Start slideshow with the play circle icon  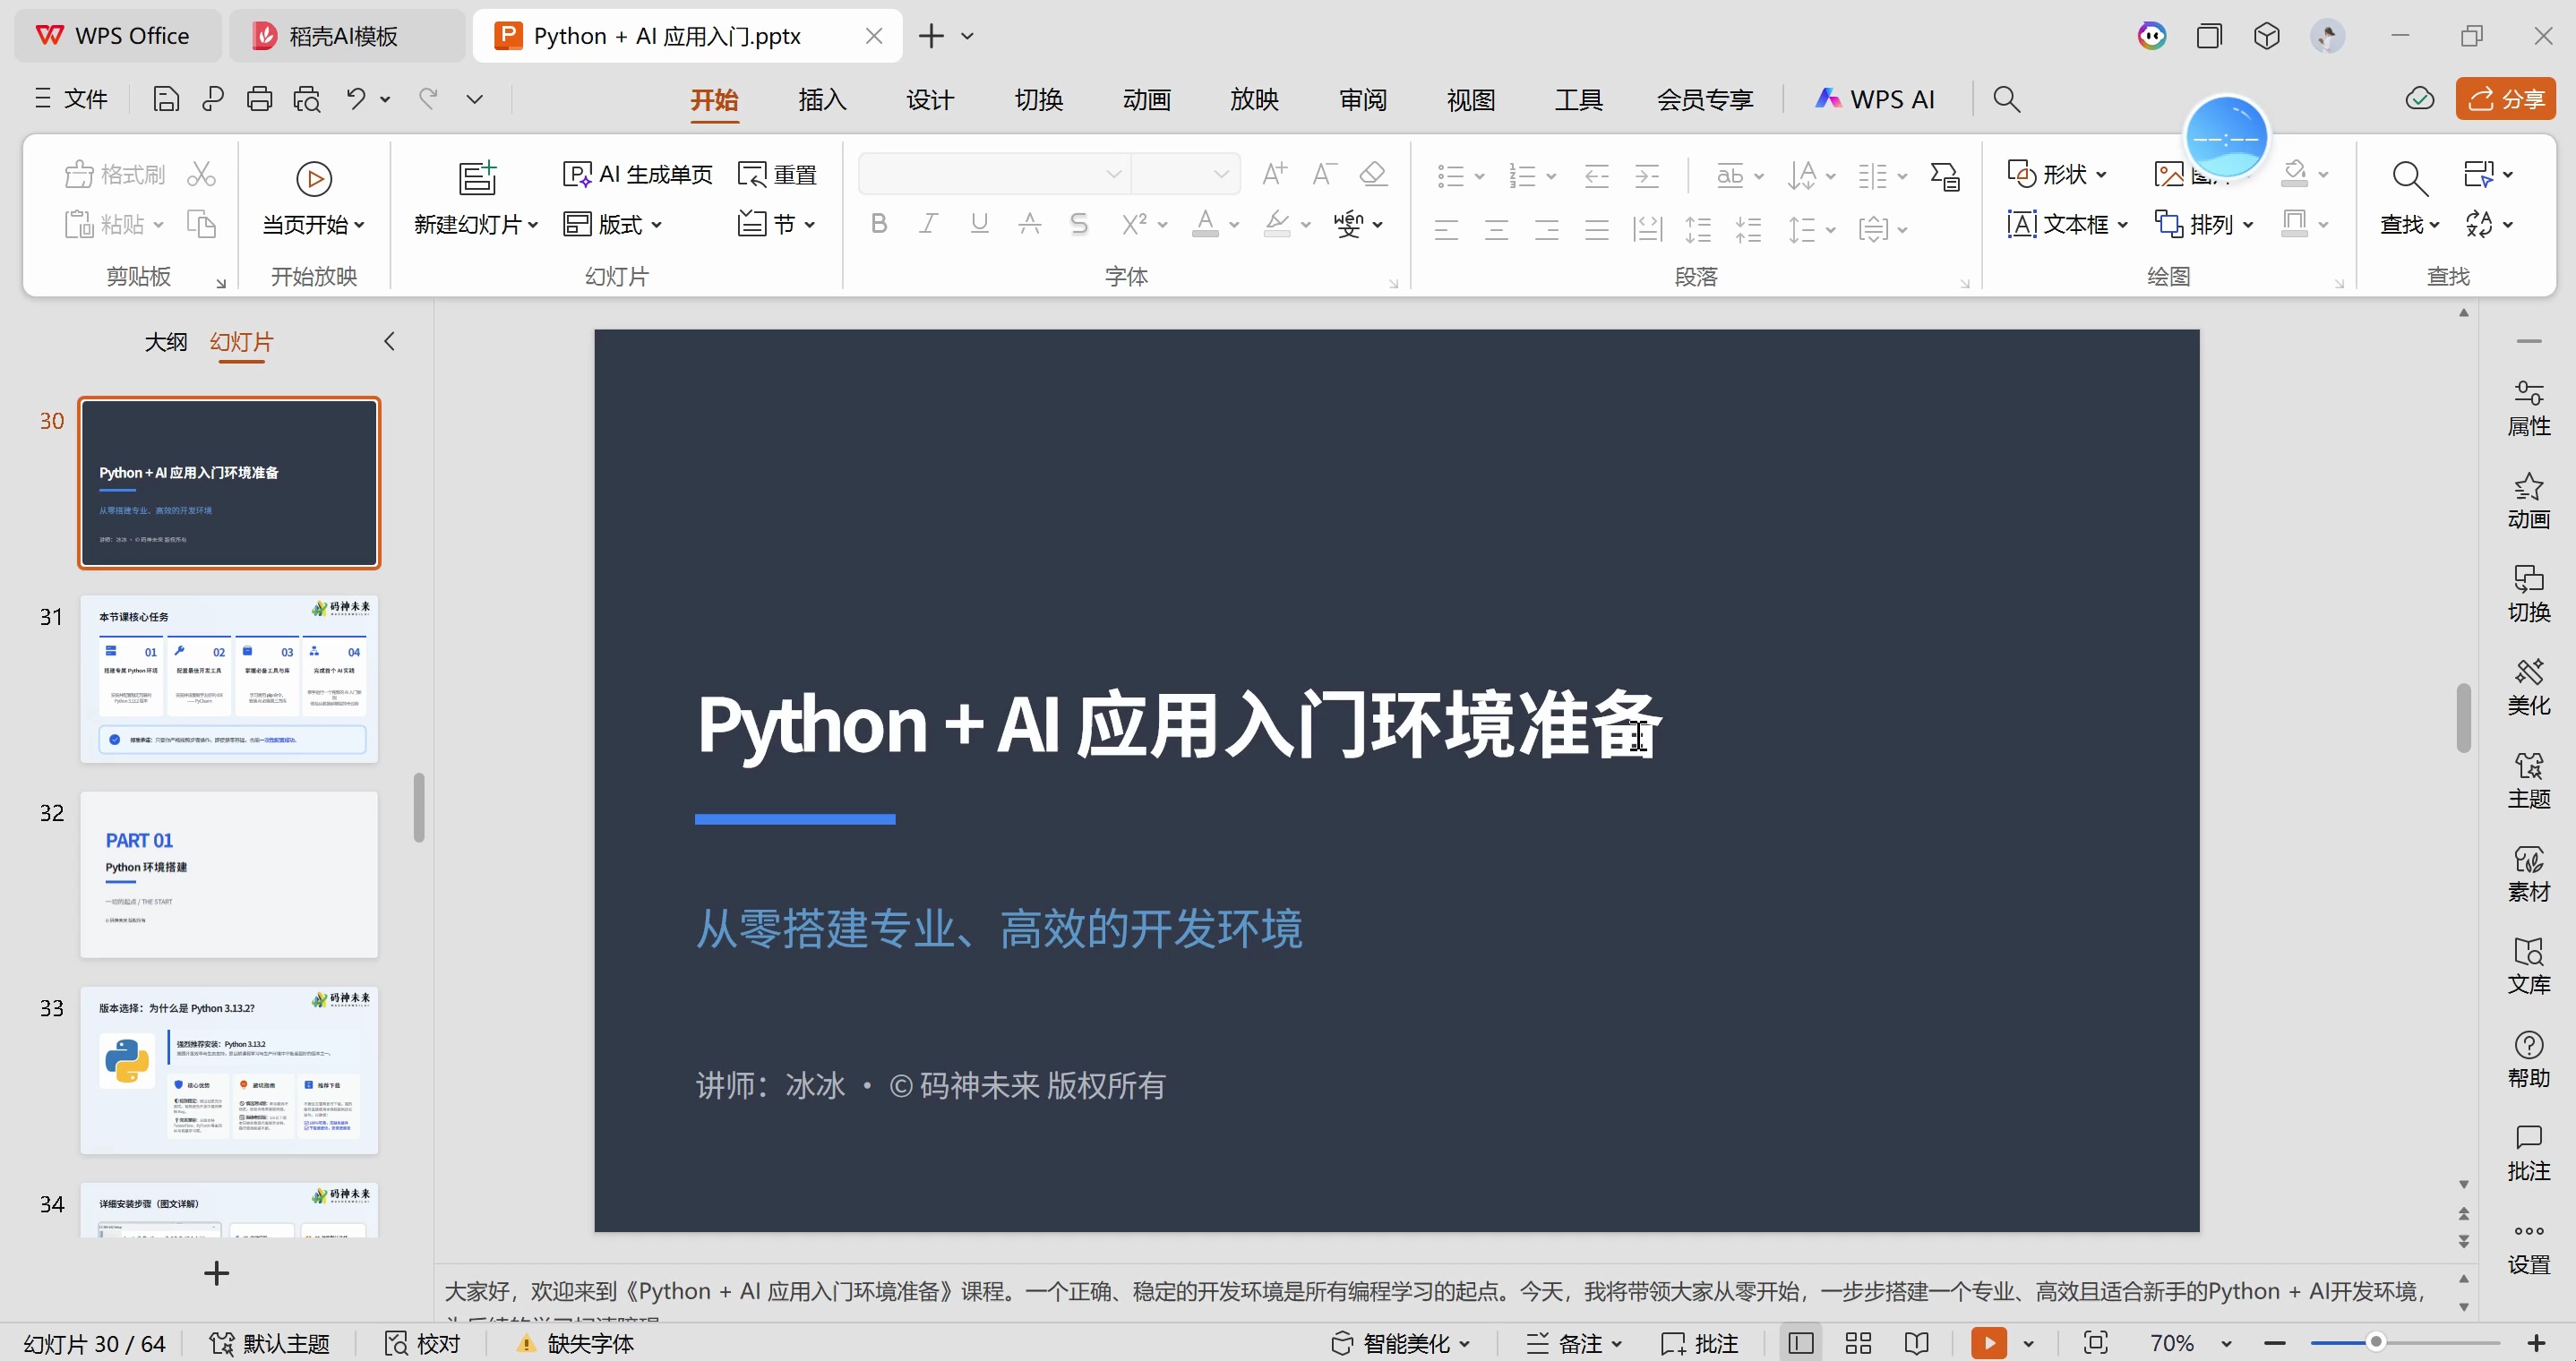[314, 179]
